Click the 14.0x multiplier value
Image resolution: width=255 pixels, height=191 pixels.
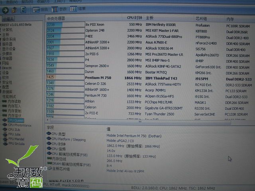pyautogui.click(x=111, y=151)
